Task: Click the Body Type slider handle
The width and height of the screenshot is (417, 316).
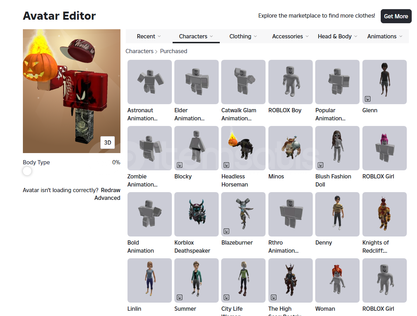Action: point(27,171)
